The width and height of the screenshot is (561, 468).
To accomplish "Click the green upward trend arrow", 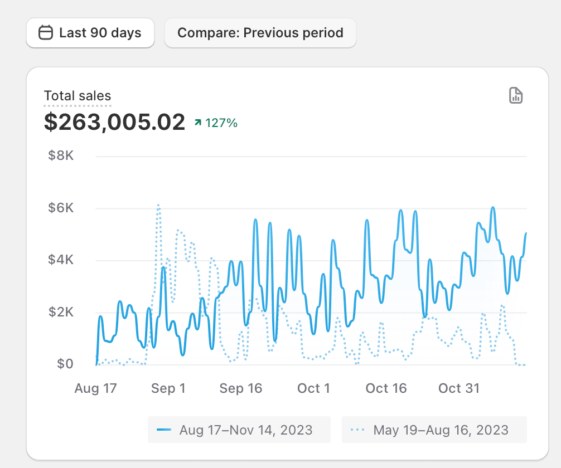I will (x=198, y=123).
